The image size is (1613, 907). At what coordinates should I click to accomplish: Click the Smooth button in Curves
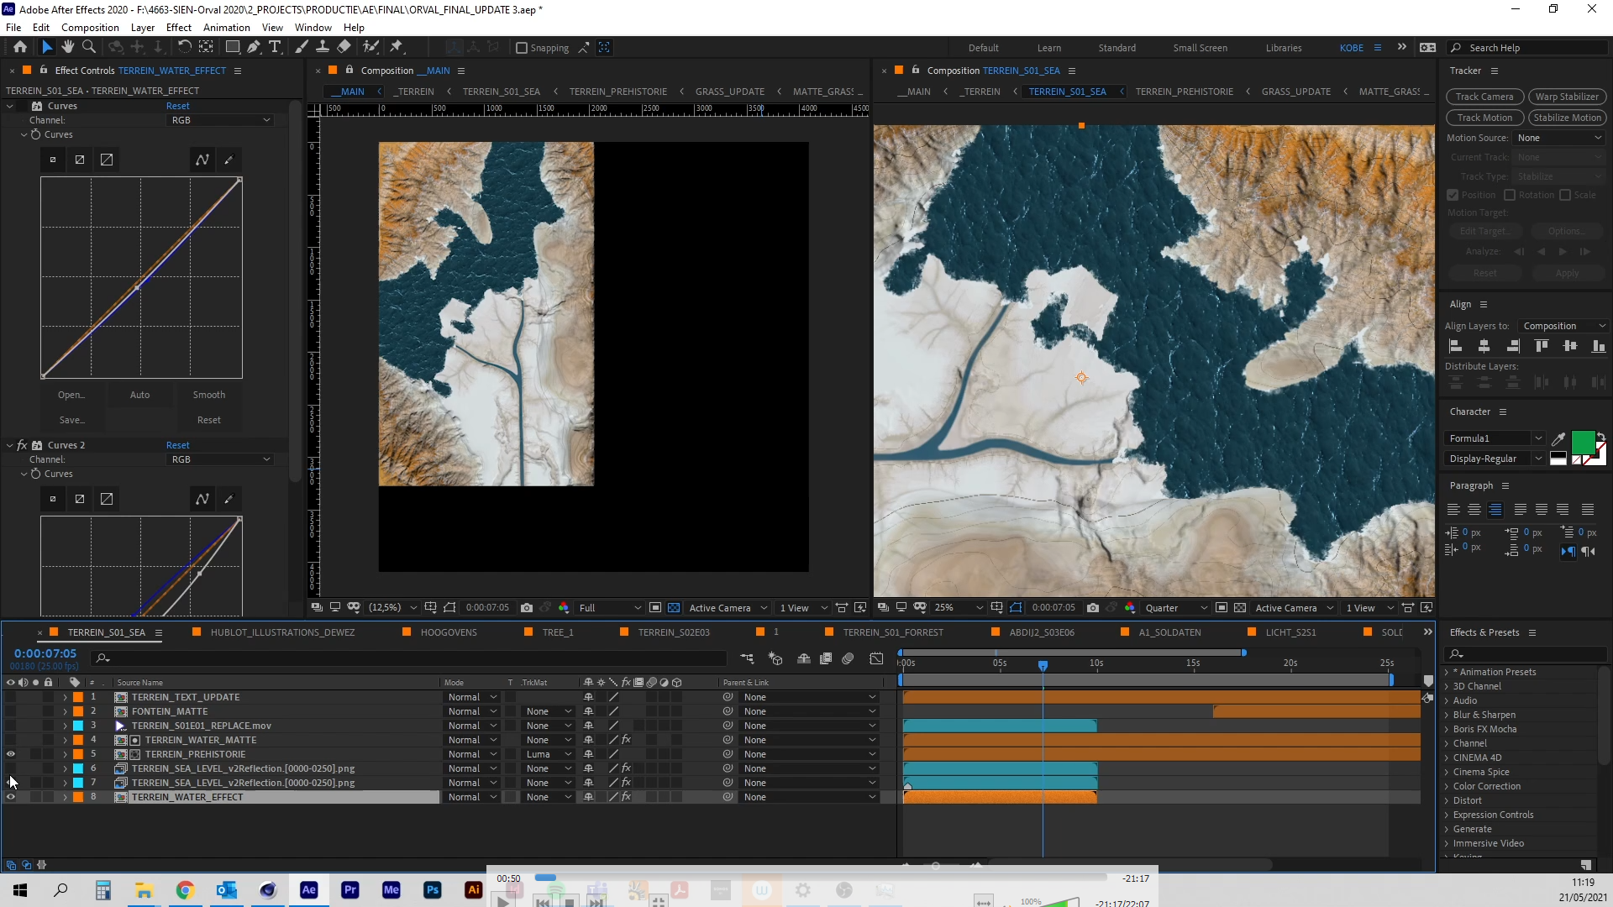208,395
